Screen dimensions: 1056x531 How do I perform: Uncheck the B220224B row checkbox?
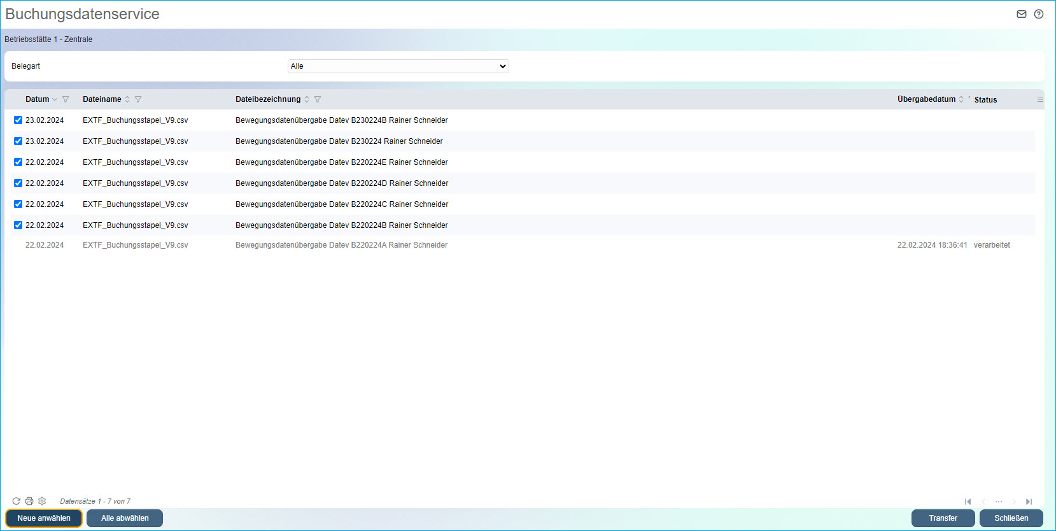18,225
